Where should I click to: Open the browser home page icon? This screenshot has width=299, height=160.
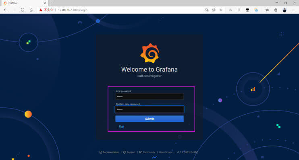pyautogui.click(x=31, y=10)
